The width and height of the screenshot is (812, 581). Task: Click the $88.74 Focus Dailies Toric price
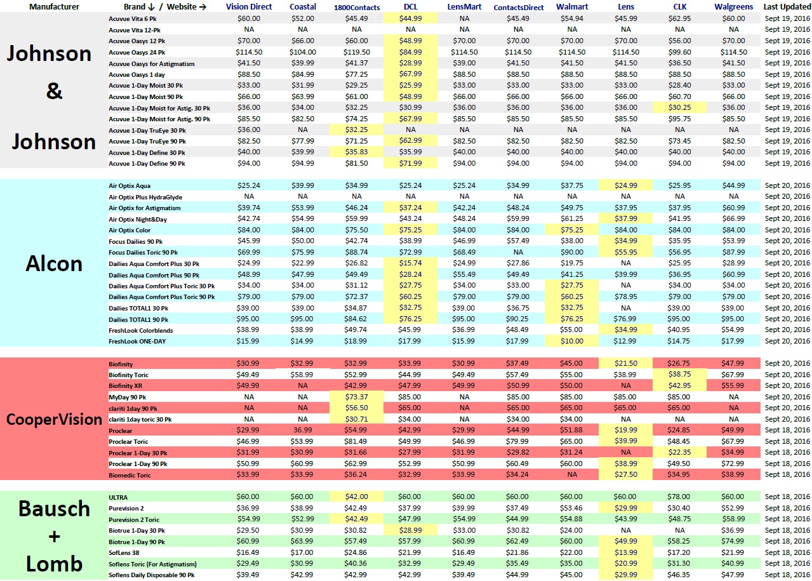point(356,252)
